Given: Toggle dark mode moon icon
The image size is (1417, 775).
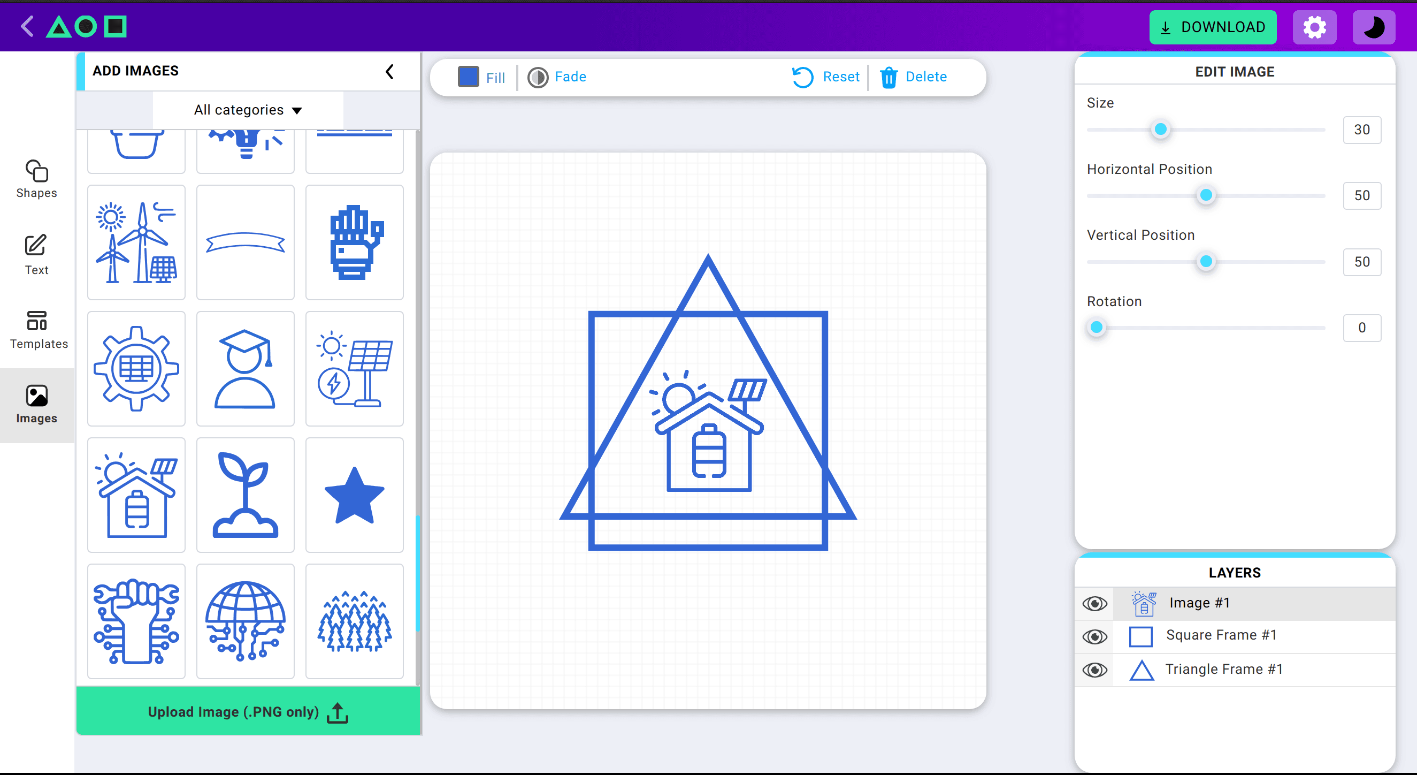Looking at the screenshot, I should point(1374,27).
